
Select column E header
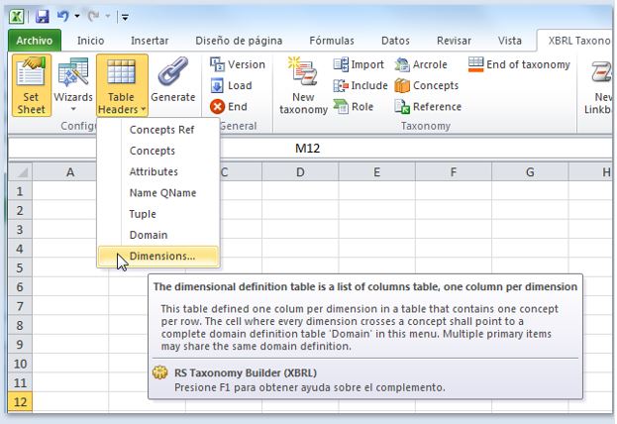coord(377,172)
